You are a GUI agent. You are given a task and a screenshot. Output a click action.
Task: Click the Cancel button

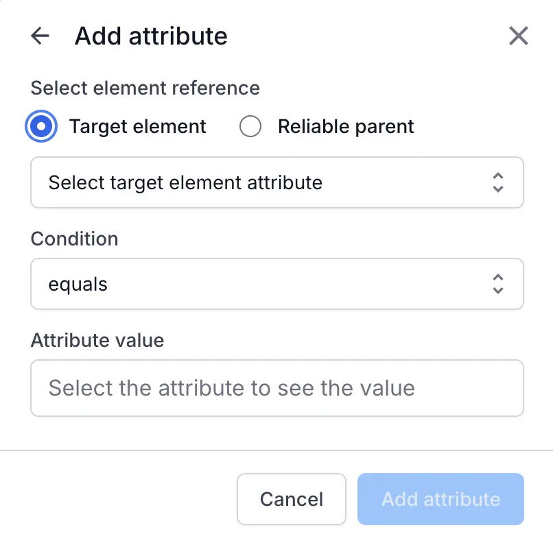(291, 499)
